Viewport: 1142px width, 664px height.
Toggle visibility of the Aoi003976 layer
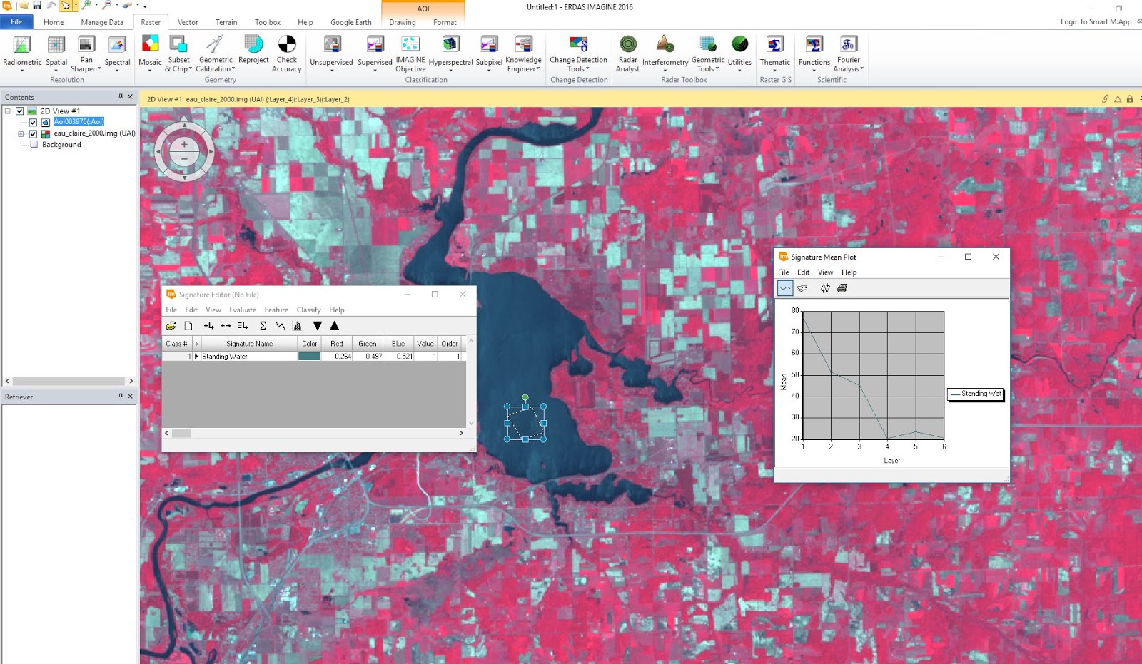33,122
